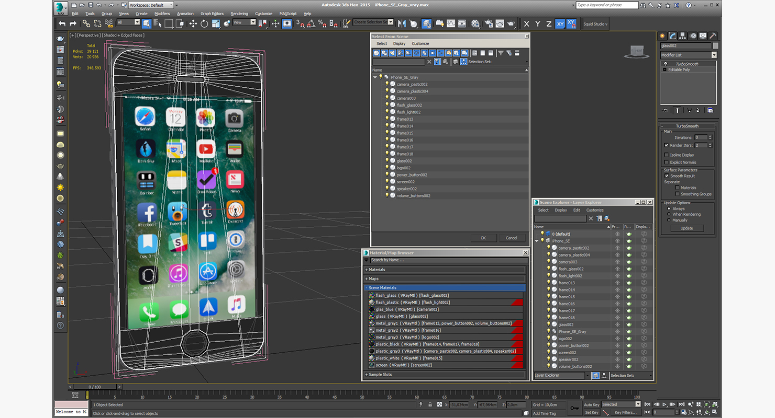This screenshot has height=418, width=775.
Task: Activate the Select and Rotate tool
Action: pyautogui.click(x=204, y=24)
